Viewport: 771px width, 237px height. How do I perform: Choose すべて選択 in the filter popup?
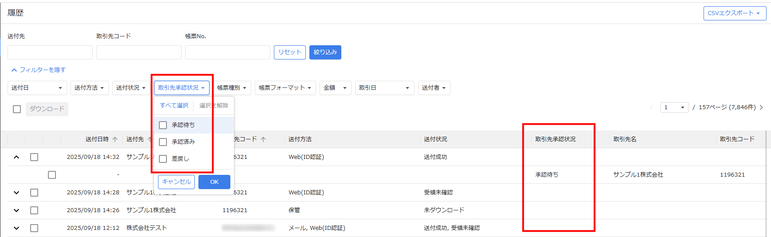174,106
